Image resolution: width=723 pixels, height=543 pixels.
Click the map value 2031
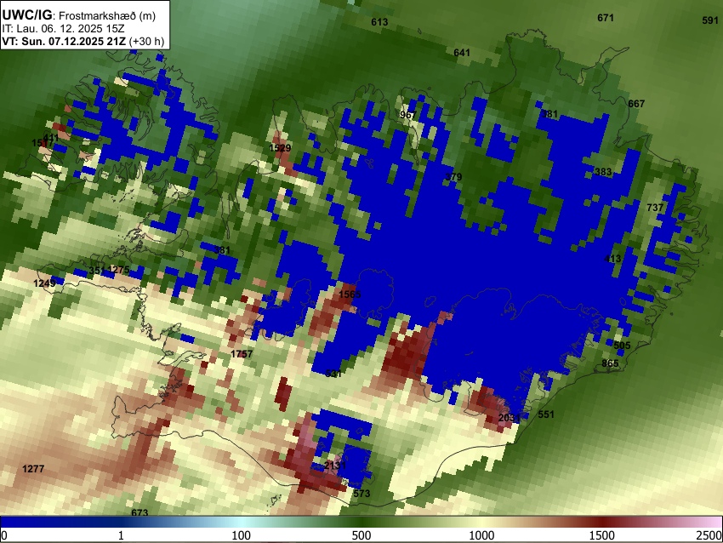510,418
